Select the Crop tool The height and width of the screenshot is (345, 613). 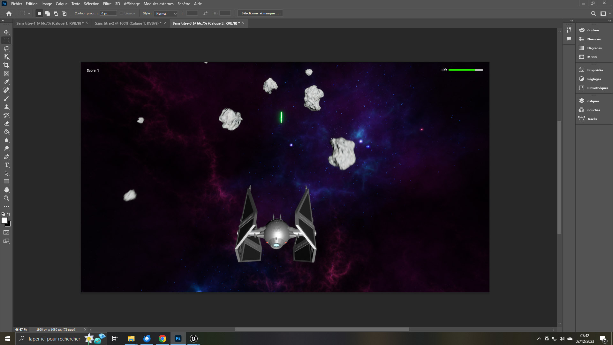6,65
